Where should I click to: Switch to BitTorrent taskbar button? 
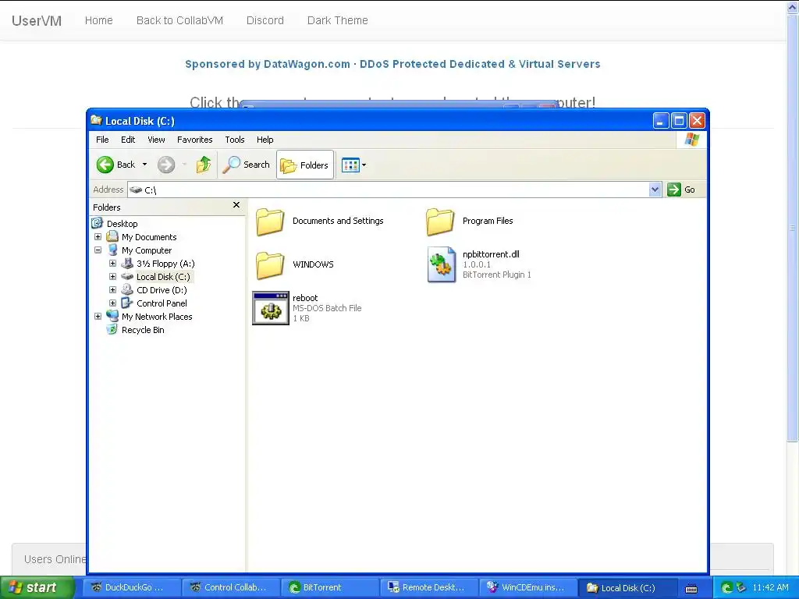(330, 587)
